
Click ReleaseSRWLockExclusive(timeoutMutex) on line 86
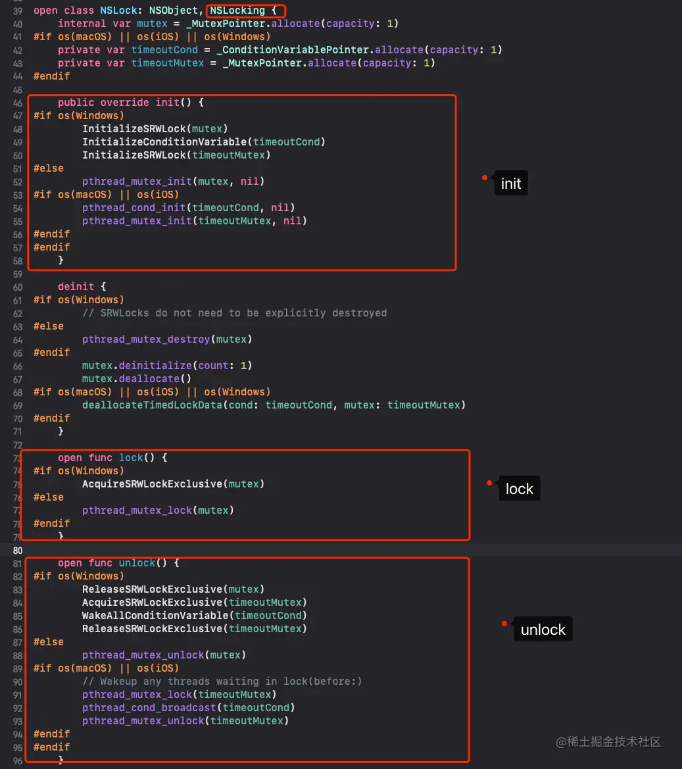pos(195,630)
